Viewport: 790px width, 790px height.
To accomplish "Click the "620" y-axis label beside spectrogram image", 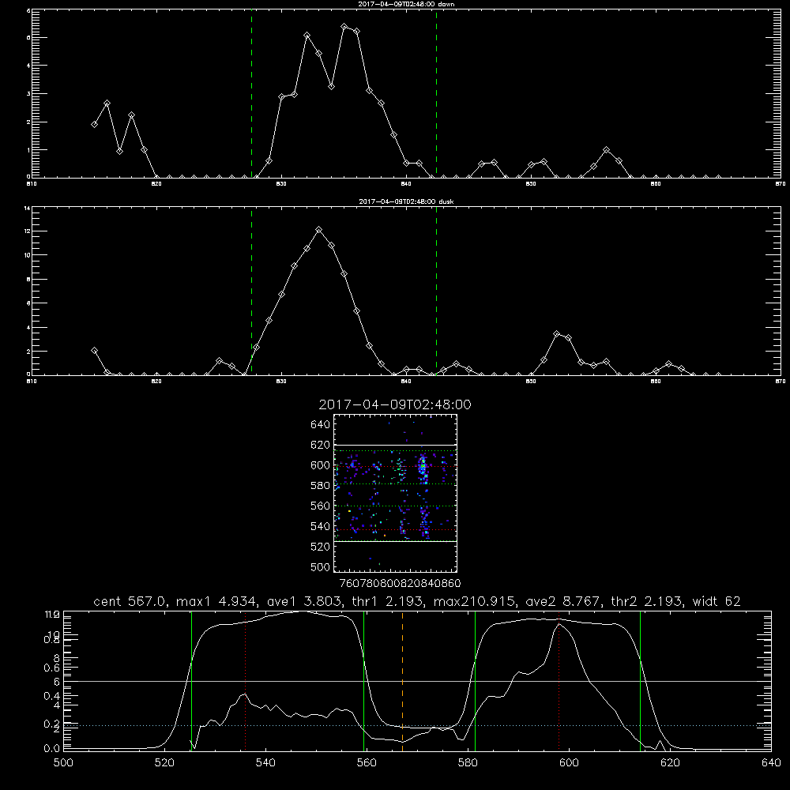I will click(321, 445).
